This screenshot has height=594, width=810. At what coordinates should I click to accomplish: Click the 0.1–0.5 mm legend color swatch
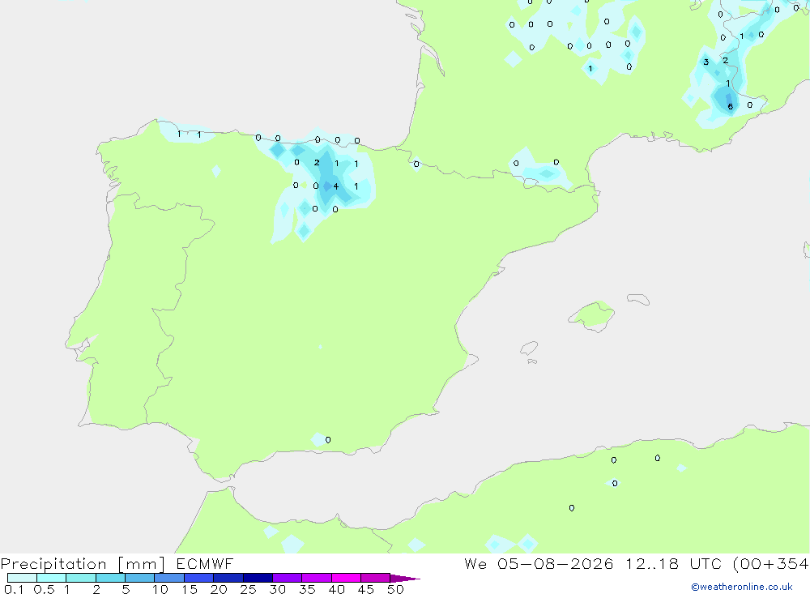[22, 578]
